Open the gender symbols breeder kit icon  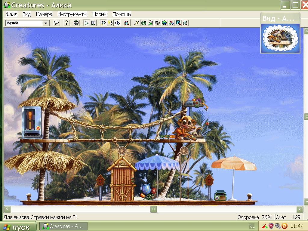pyautogui.click(x=158, y=23)
